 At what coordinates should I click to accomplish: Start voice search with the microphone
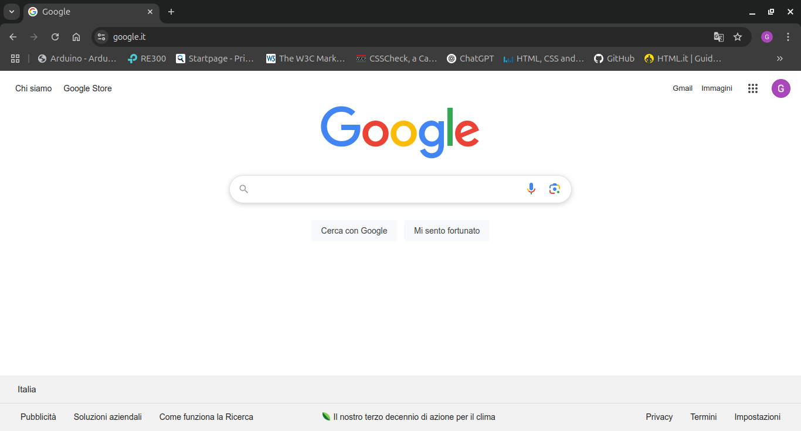point(531,189)
